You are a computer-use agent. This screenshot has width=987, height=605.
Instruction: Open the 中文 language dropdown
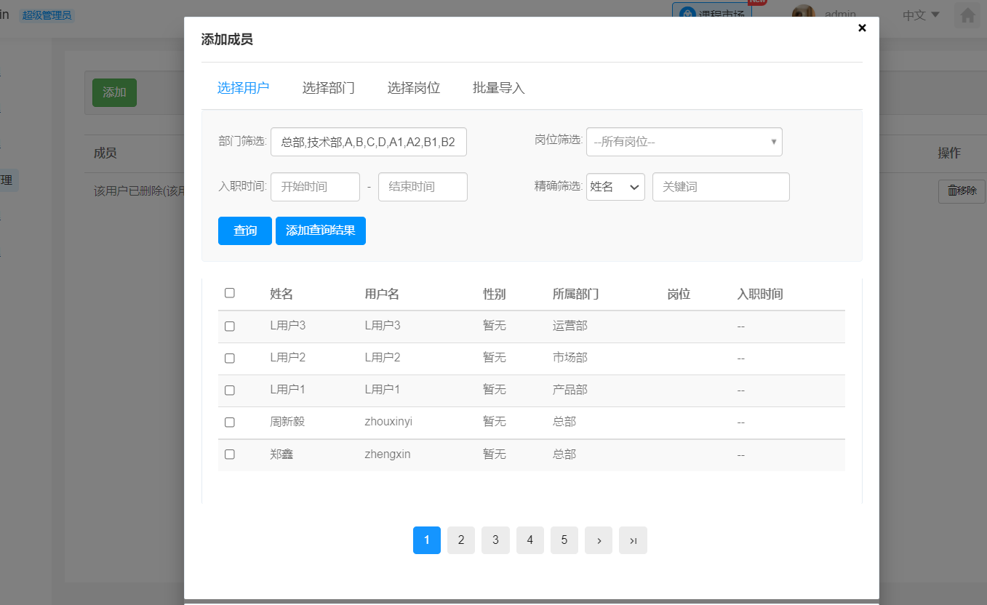coord(921,15)
